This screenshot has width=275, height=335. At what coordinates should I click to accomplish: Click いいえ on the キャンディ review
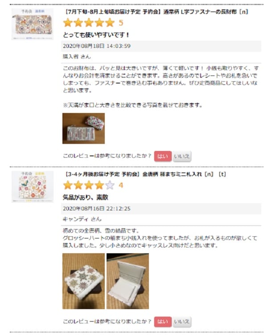click(x=182, y=322)
